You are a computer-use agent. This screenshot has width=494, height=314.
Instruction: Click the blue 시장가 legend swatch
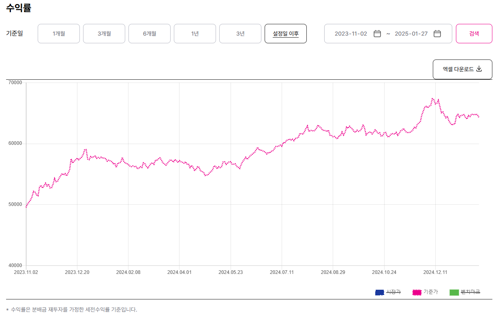[x=380, y=292]
